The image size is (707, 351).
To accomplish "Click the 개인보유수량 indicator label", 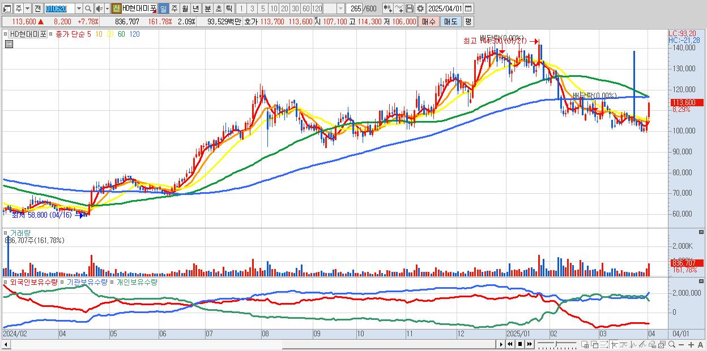I will coord(137,281).
